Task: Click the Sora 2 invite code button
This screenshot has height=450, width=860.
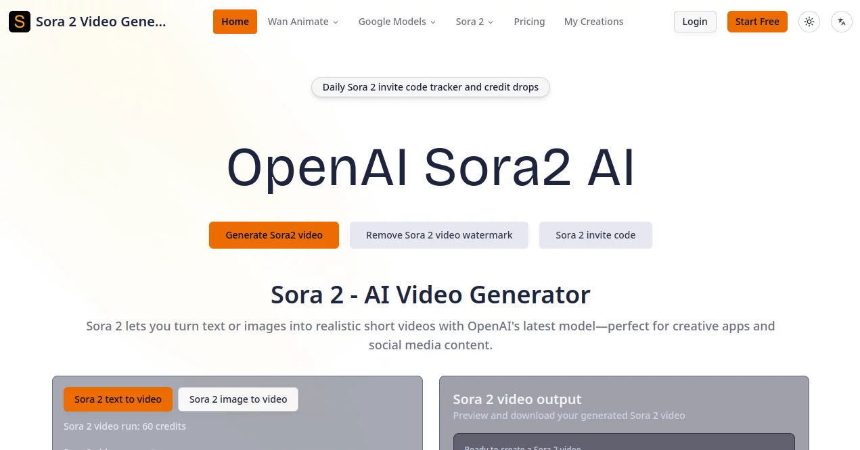Action: pos(595,234)
